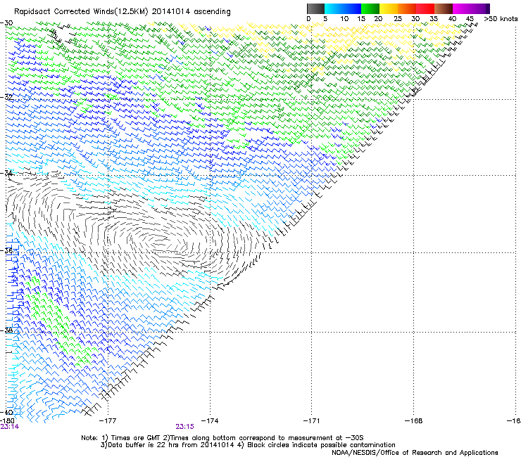Viewport: 521px width, 457px height.
Task: Click the longitude label '-171'
Action: (x=312, y=421)
